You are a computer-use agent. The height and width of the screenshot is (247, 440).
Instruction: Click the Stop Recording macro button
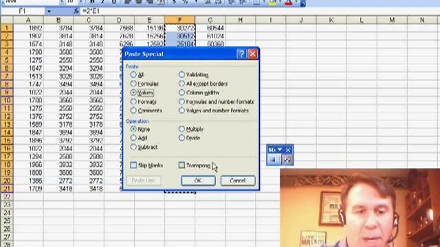273,160
